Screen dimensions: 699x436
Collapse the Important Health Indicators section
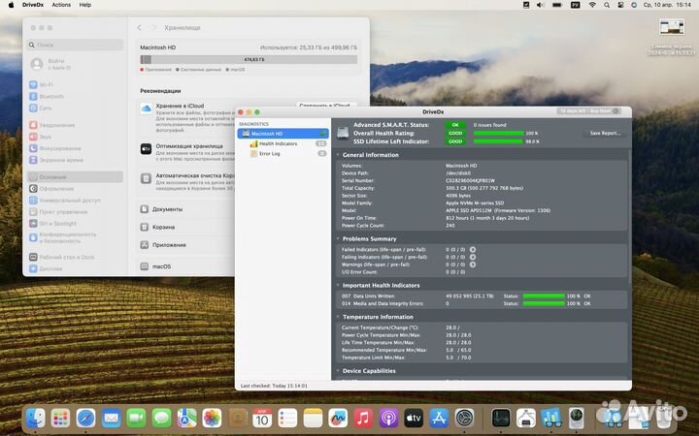[338, 285]
